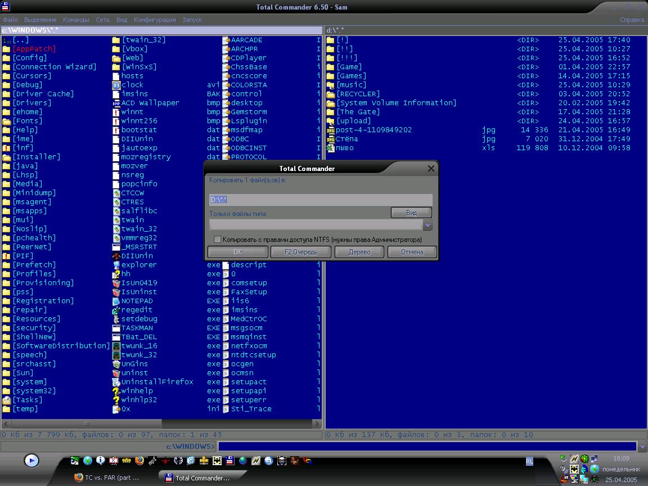648x486 pixels.
Task: Click the Вид button in copy dialog
Action: point(411,213)
